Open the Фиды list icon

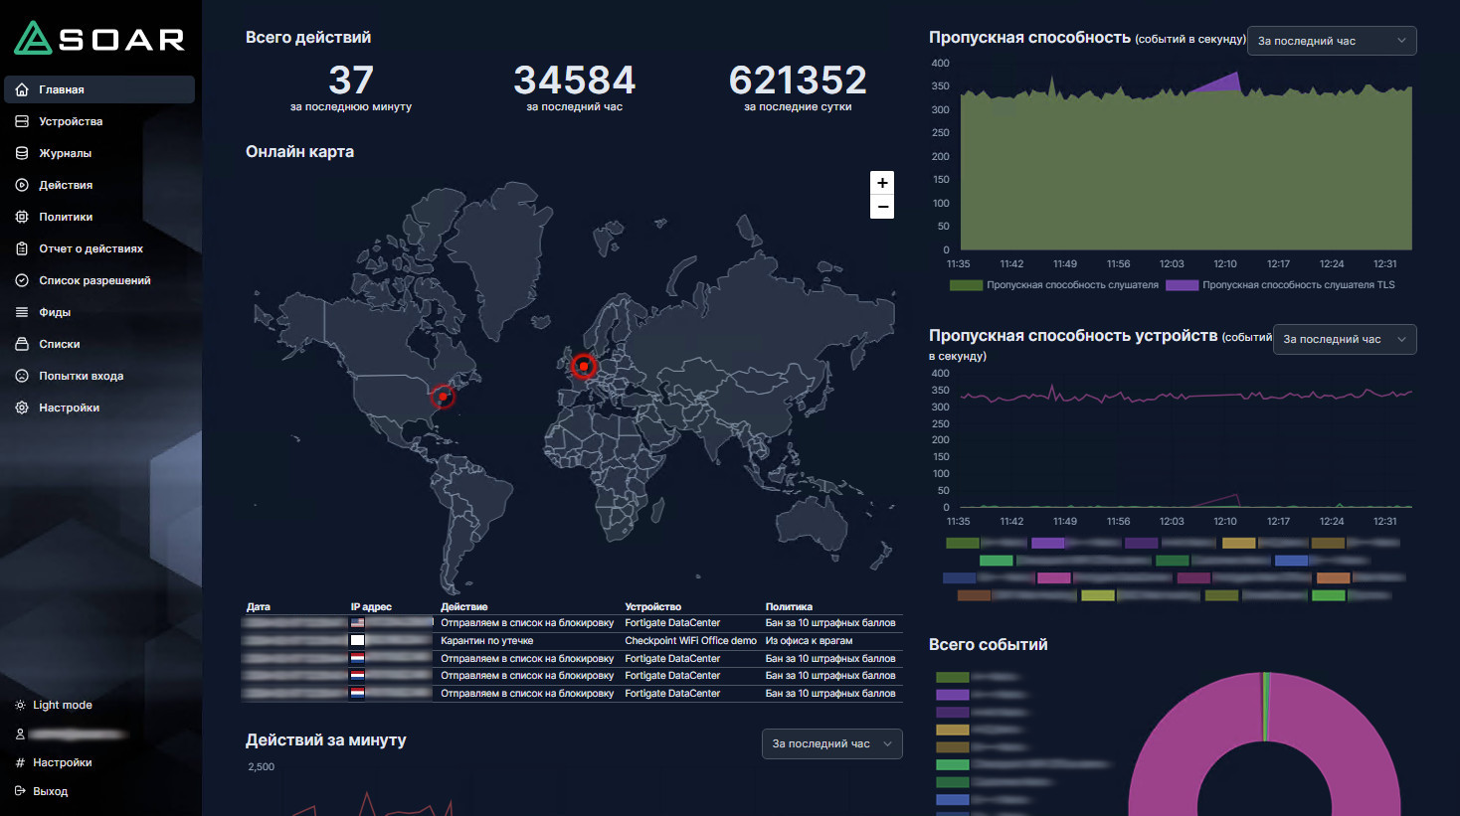(x=22, y=312)
